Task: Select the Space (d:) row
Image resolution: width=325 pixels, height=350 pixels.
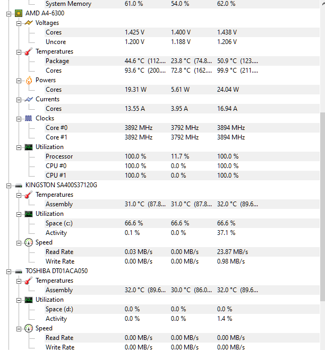Action: click(182, 309)
